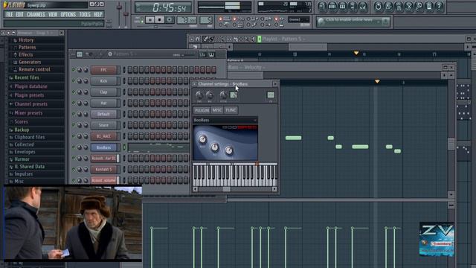Click step sequencer mode icon left of Pattern 5
The image size is (476, 268).
click(x=80, y=54)
